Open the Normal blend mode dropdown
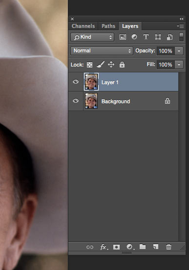The width and height of the screenshot is (189, 270). (x=102, y=51)
